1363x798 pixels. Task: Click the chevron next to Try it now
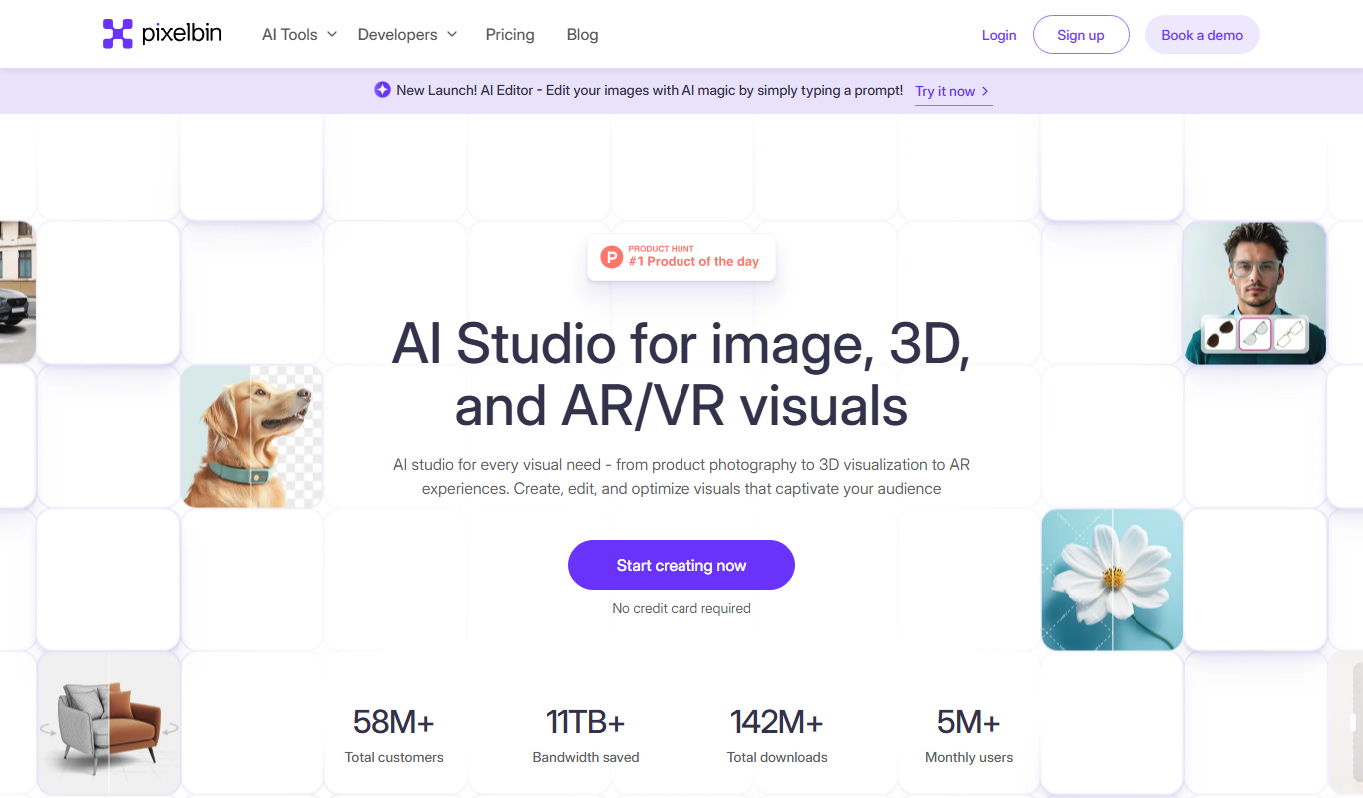pos(985,91)
